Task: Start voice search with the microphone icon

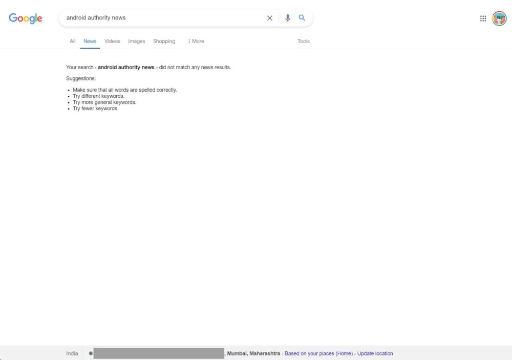Action: [287, 18]
